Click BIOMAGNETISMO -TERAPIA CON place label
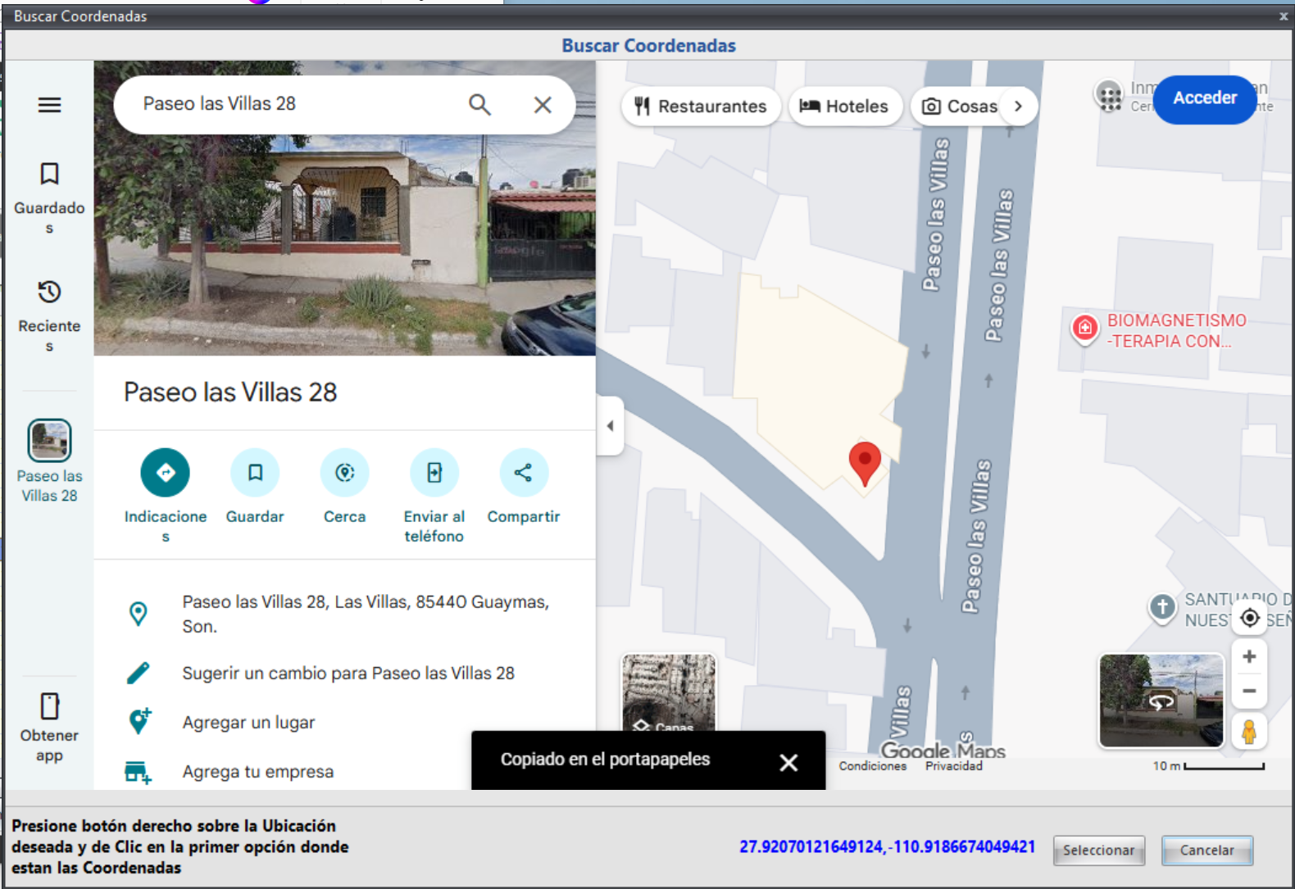This screenshot has height=889, width=1295. 1176,331
